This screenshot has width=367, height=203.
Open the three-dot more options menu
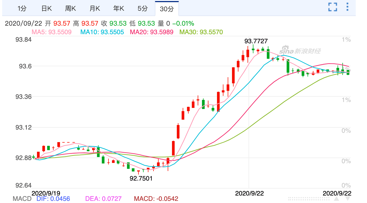(x=347, y=7)
